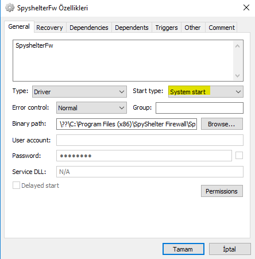The image size is (255, 259).
Task: Click the gear icon in title bar
Action: pos(9,8)
